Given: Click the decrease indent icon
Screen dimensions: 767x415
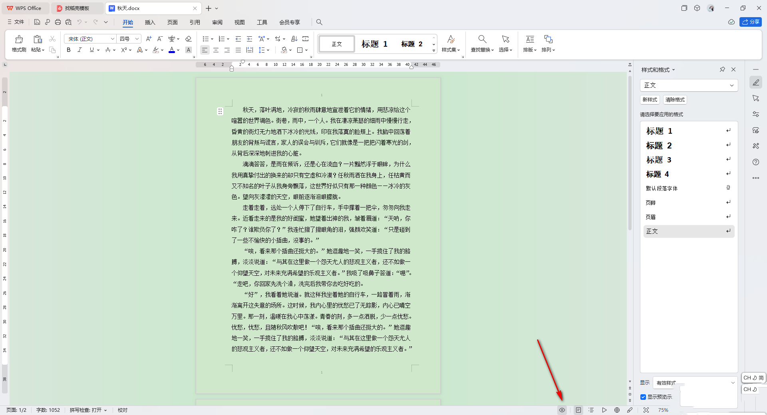Looking at the screenshot, I should [238, 39].
